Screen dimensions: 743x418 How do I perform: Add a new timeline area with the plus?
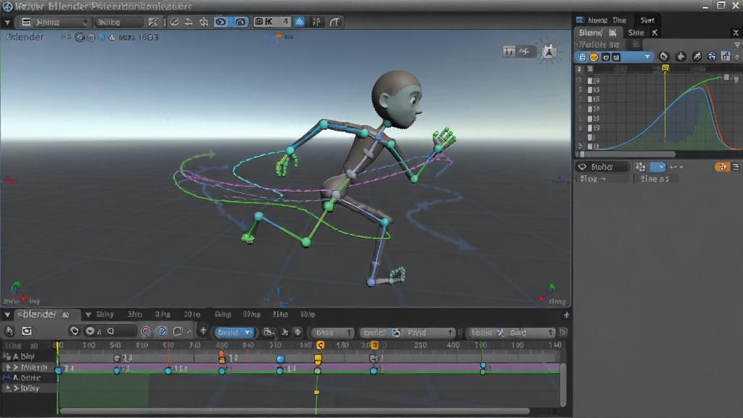(566, 315)
